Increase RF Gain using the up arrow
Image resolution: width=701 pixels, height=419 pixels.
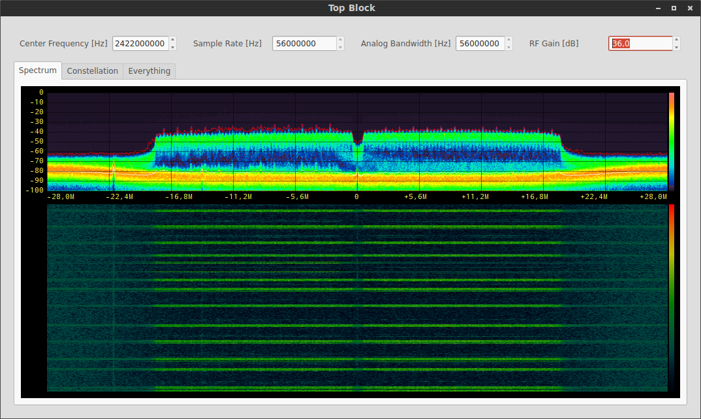676,40
